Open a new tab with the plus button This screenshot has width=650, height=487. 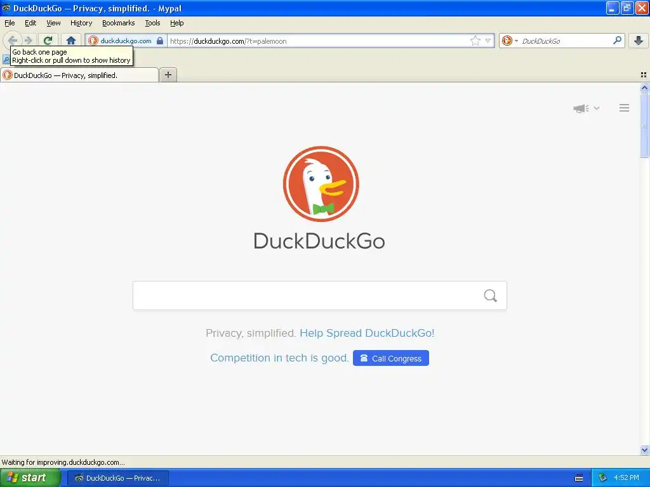click(x=168, y=75)
